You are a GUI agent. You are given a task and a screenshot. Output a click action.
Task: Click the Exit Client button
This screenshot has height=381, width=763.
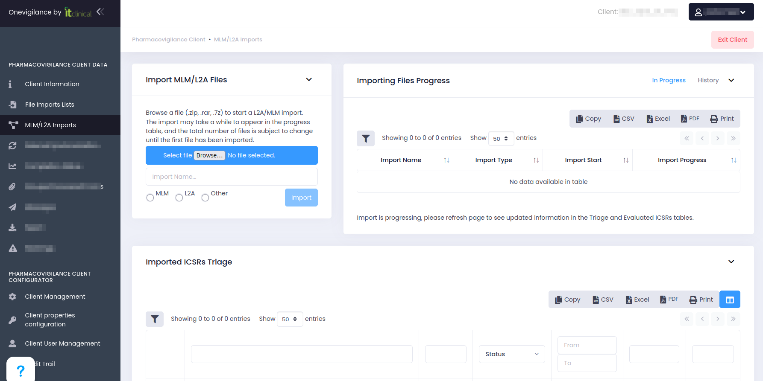pyautogui.click(x=732, y=40)
